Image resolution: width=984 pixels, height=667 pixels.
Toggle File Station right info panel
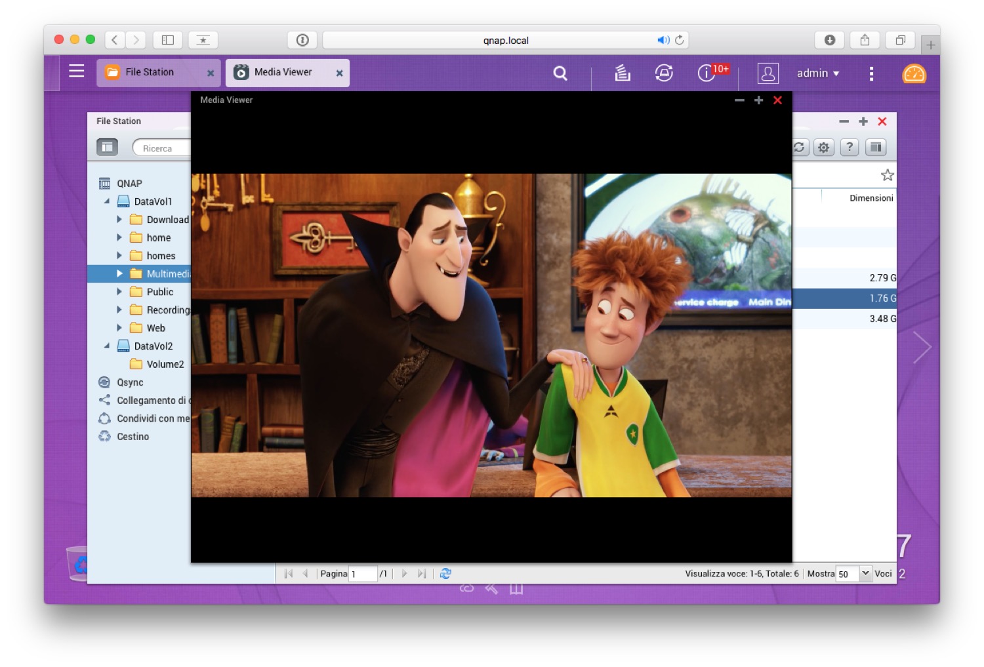[x=876, y=147]
